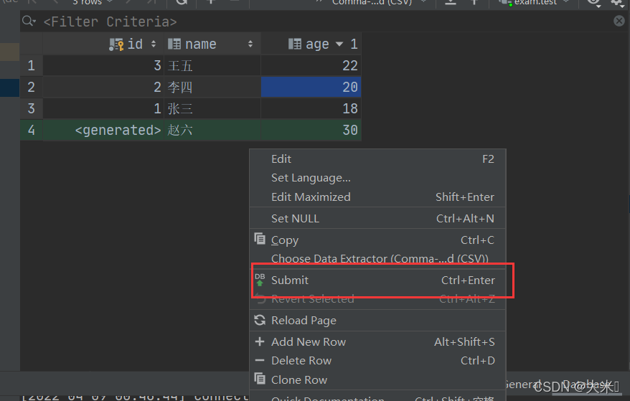Choose Set NULL from the context menu

point(377,219)
